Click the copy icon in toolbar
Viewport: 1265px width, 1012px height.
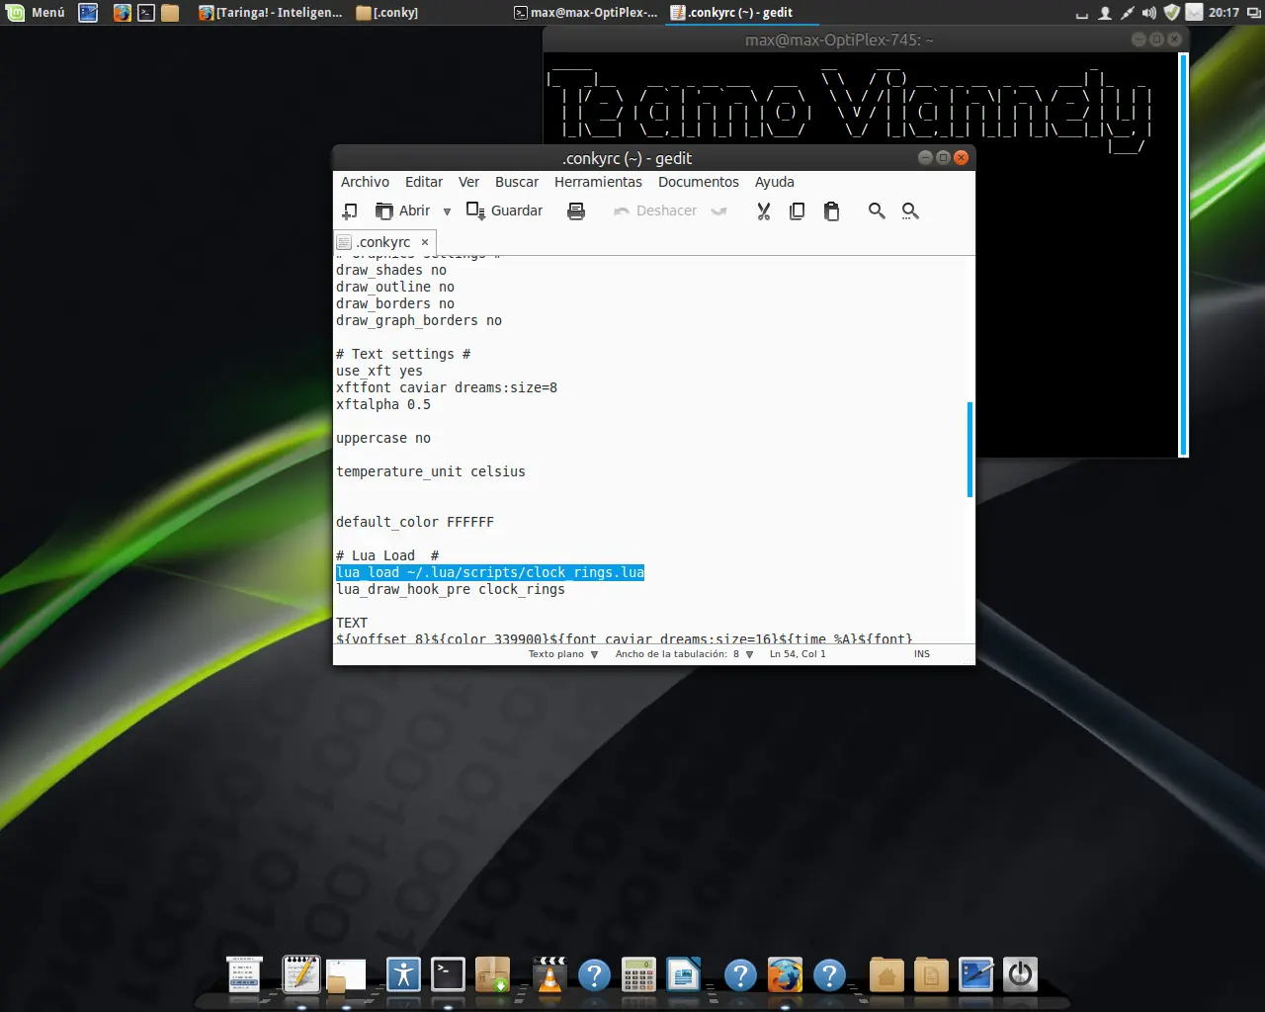pos(797,211)
